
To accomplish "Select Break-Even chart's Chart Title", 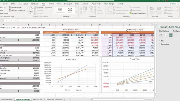I will click(x=71, y=59).
